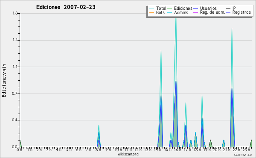This screenshot has height=158, width=256.
Task: Click the 12 h axis tick label
Action: [138, 149]
